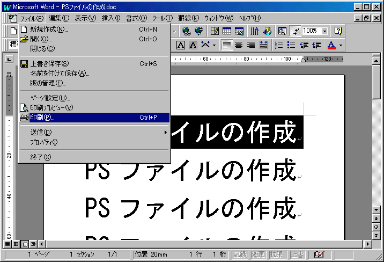Open the ファイル(F) menu
The width and height of the screenshot is (384, 262).
click(32, 18)
